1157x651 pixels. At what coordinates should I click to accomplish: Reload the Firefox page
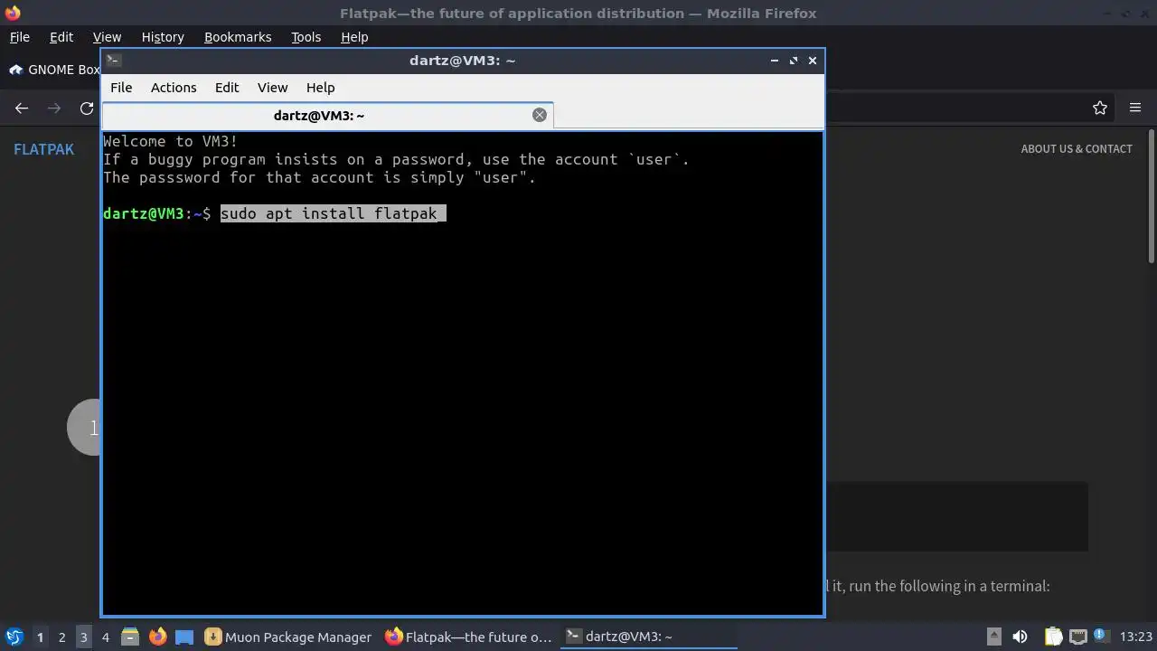(x=87, y=108)
